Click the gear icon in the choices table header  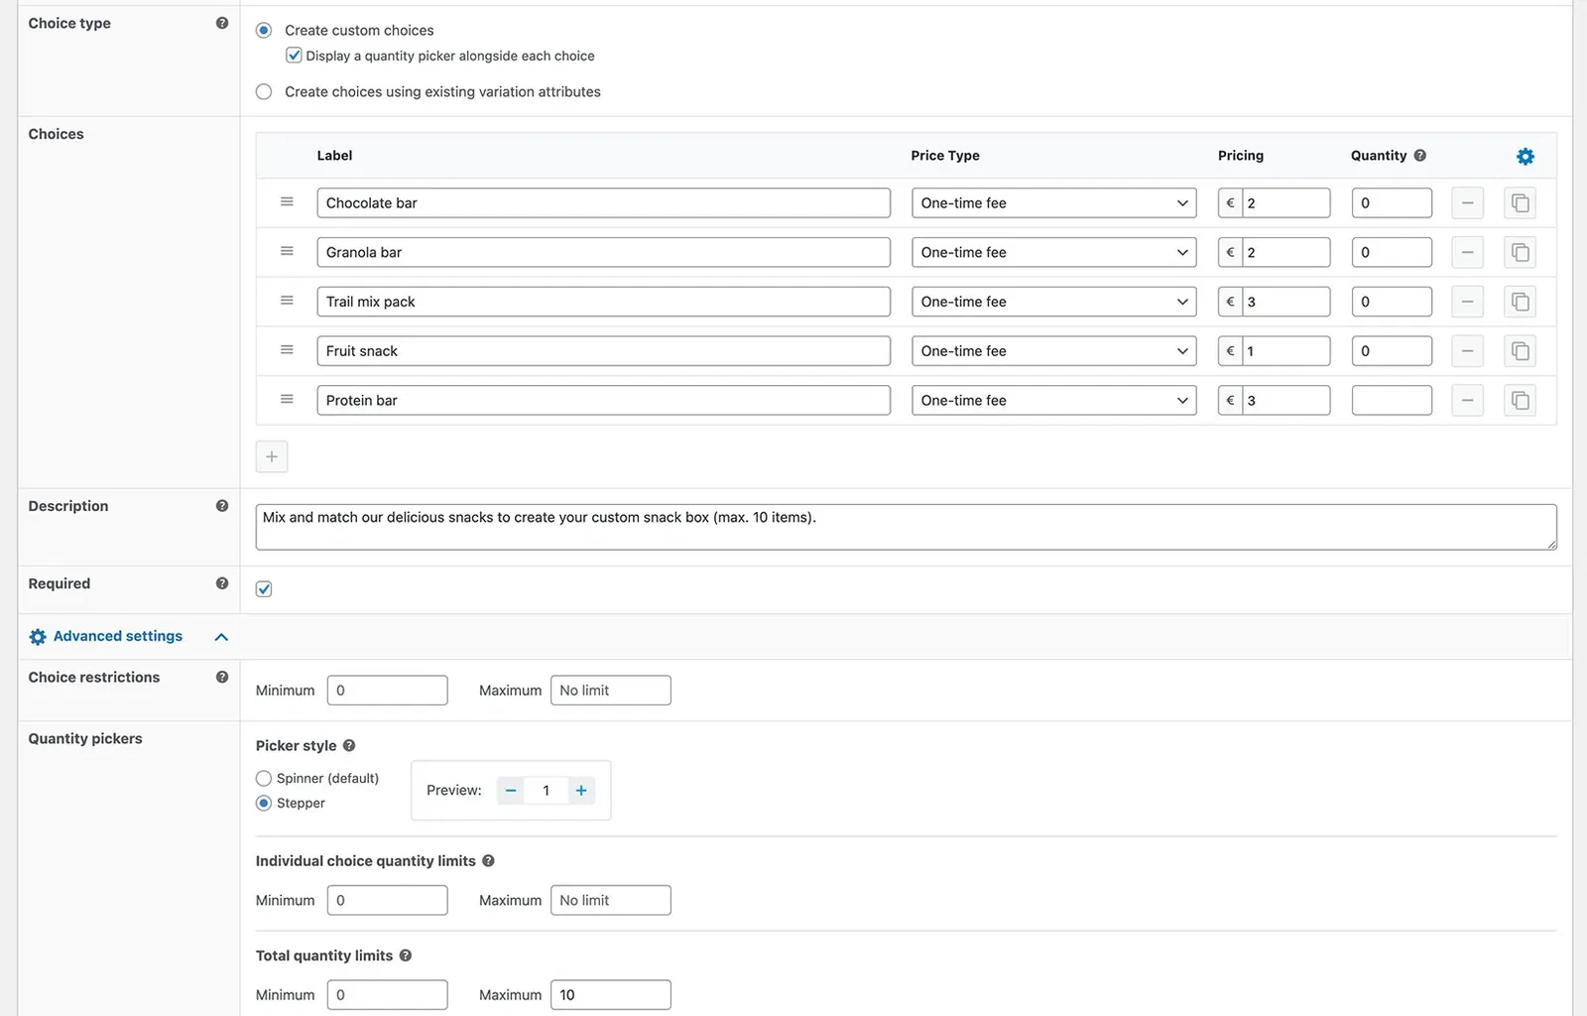(1525, 156)
